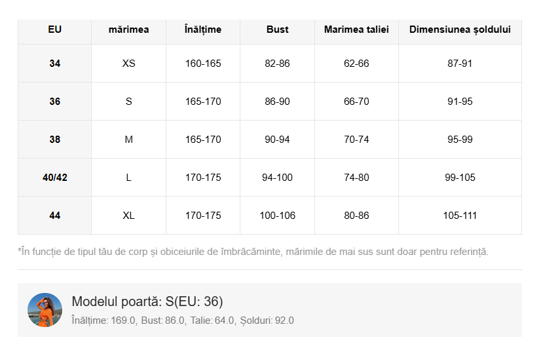Click the mărimea column header
Screen dimensions: 543x348
point(128,29)
